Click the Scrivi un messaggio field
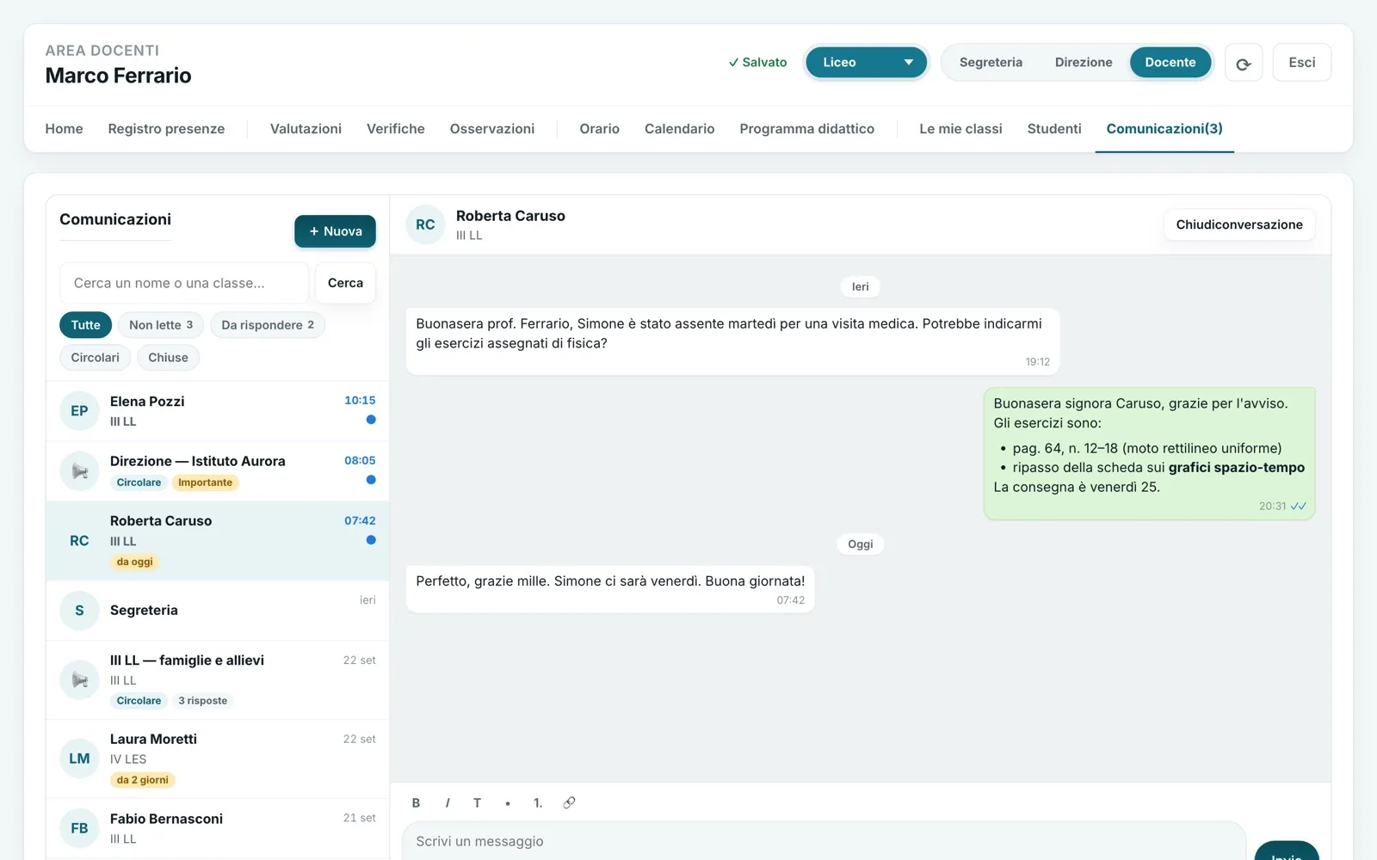 tap(824, 841)
